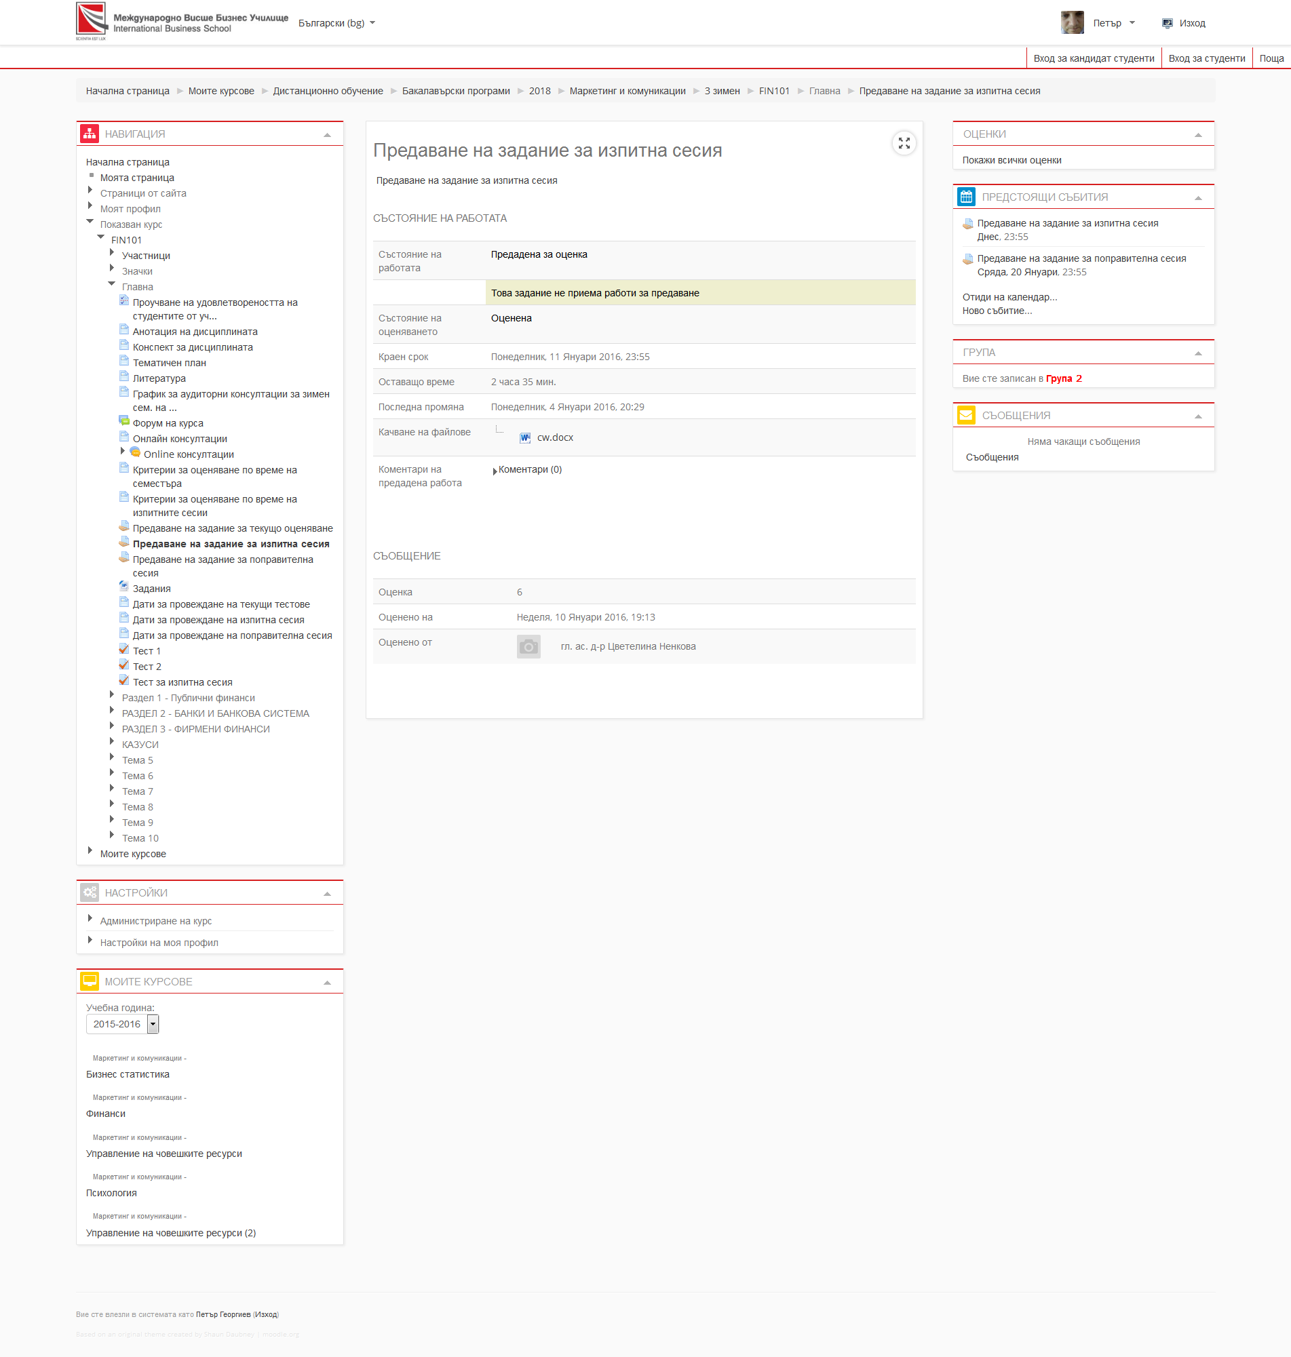Click the International Business School logo
1291x1357 pixels.
point(92,20)
